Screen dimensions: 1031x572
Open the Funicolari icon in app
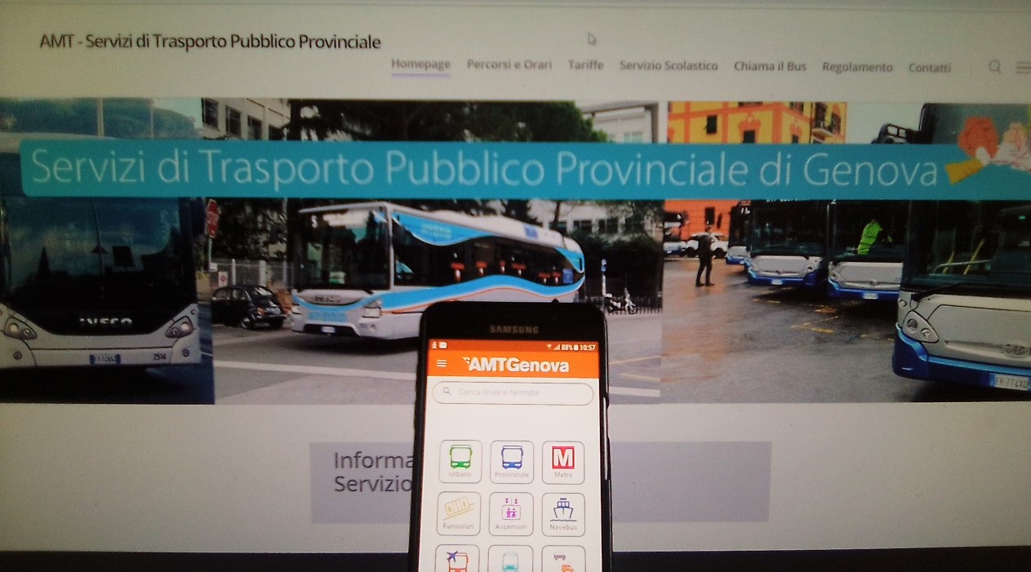[x=459, y=513]
